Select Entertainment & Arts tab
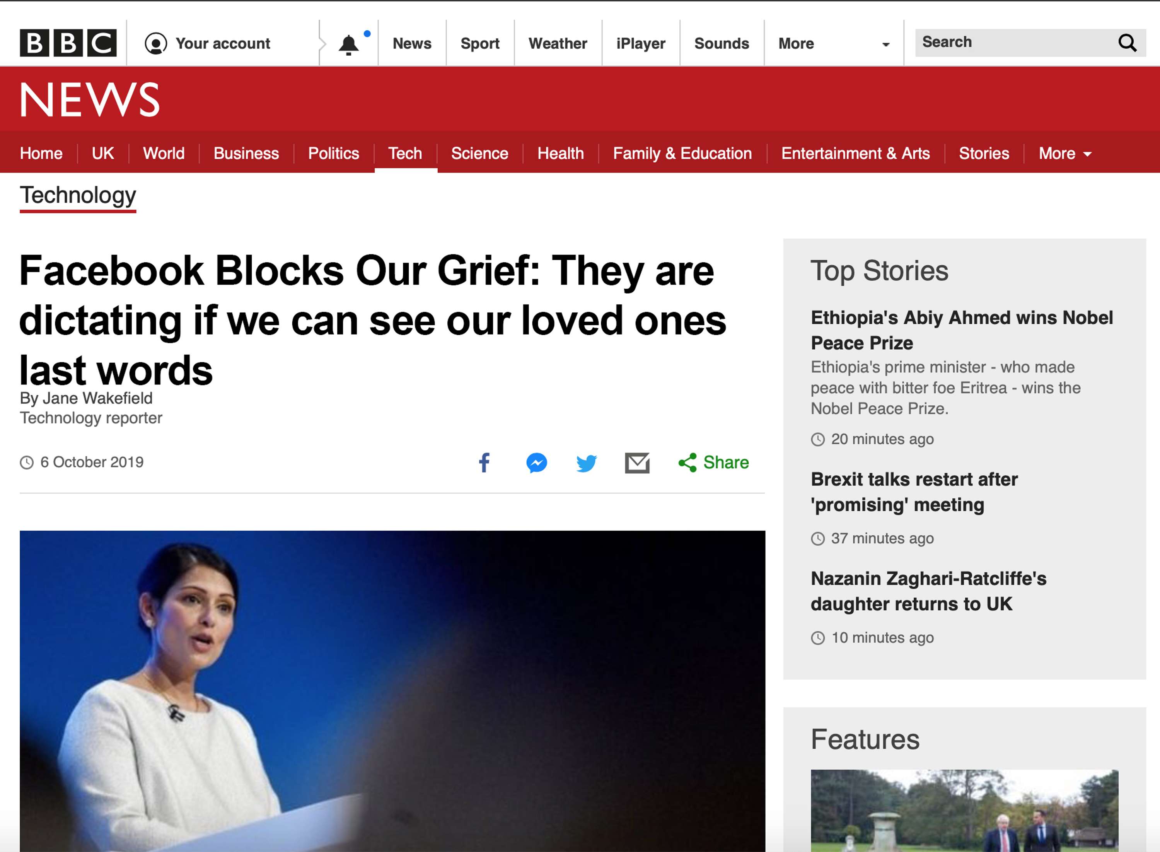1160x852 pixels. pyautogui.click(x=855, y=153)
